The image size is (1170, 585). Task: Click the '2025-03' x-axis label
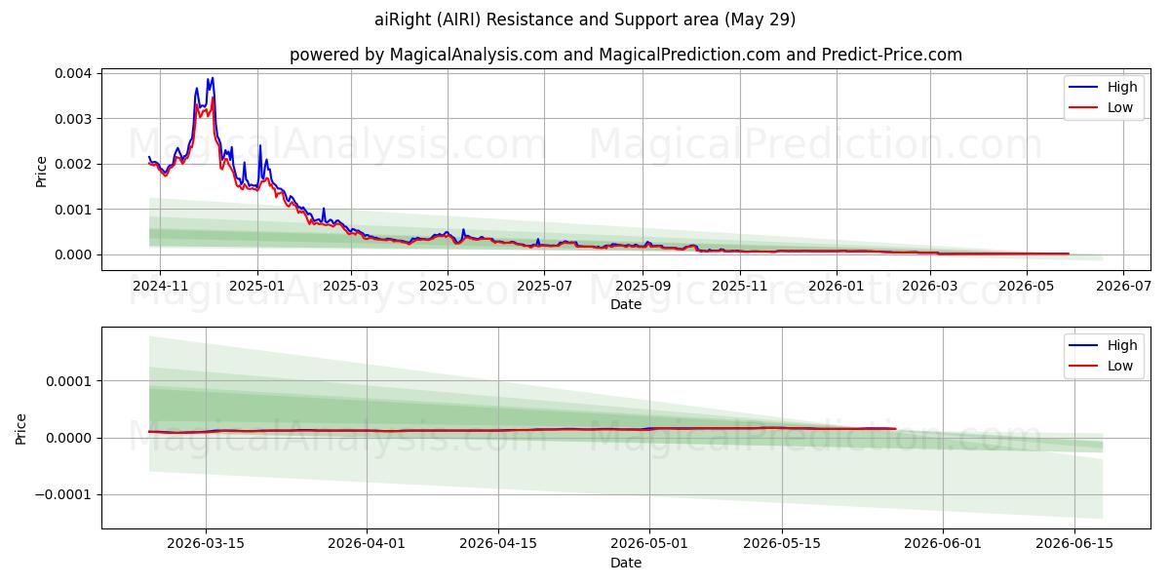352,287
